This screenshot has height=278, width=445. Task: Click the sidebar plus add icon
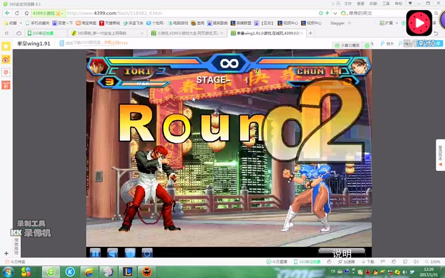click(6, 253)
